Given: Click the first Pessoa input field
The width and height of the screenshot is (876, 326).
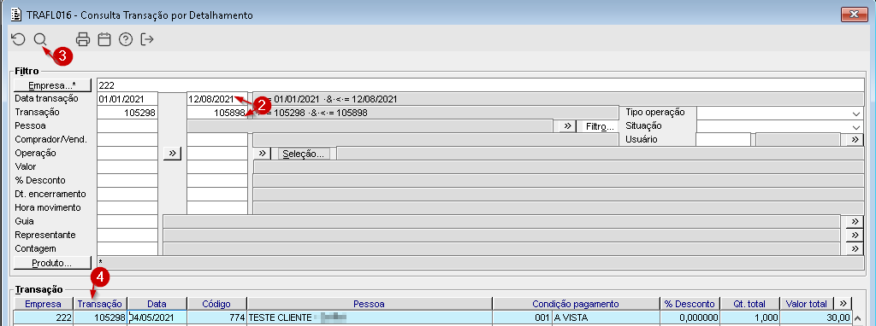Looking at the screenshot, I should [127, 126].
